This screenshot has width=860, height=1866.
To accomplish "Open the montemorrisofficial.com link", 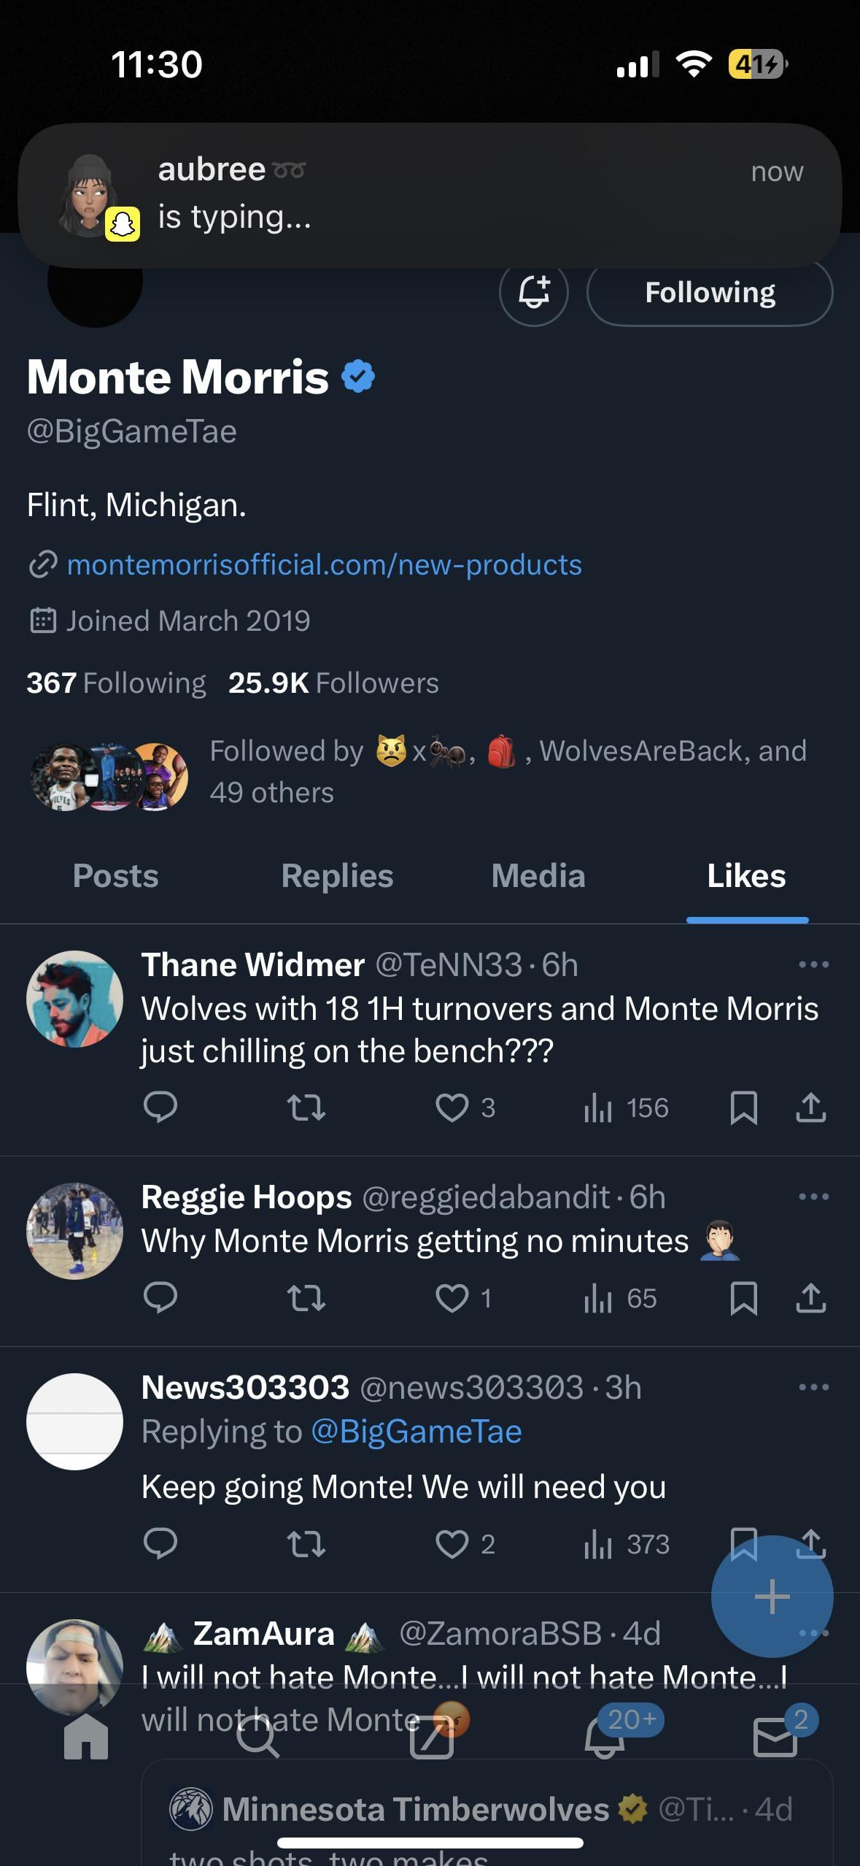I will tap(324, 564).
